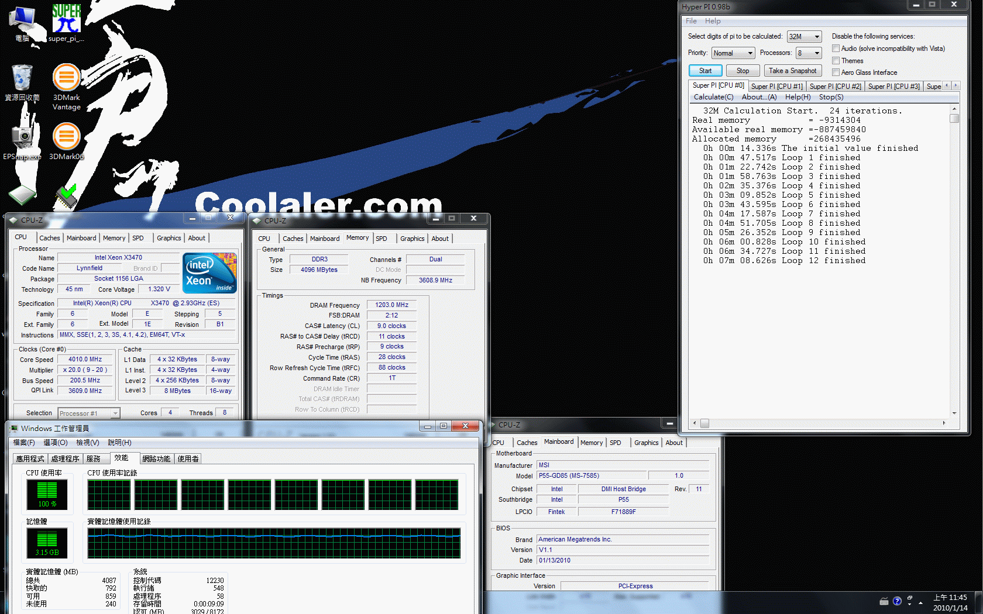The image size is (983, 614).
Task: Open the File menu in Hyper PI
Action: point(691,21)
